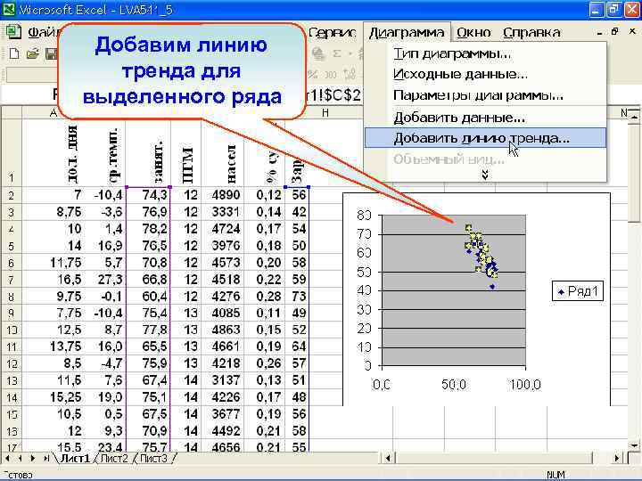Click the increase decimal toolbar icon
Screen dimensions: 642x481
pos(350,75)
